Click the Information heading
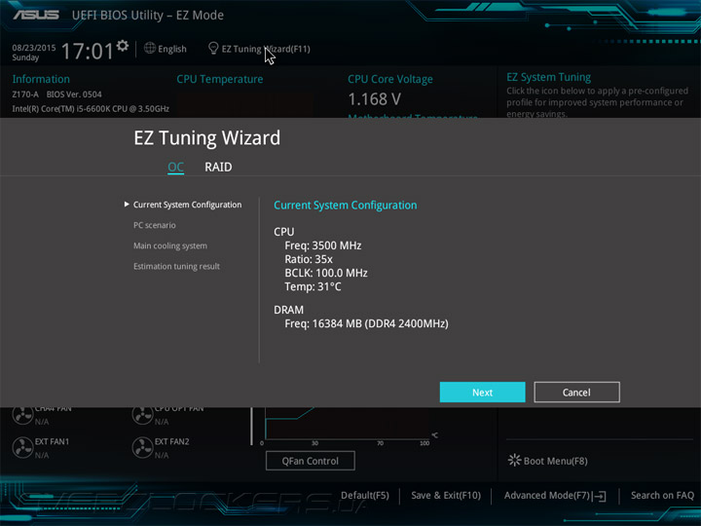Image resolution: width=701 pixels, height=526 pixels. pyautogui.click(x=41, y=79)
